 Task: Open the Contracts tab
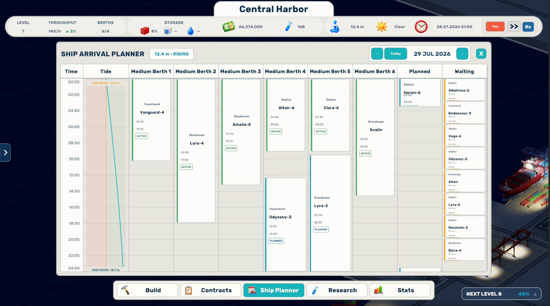click(211, 290)
